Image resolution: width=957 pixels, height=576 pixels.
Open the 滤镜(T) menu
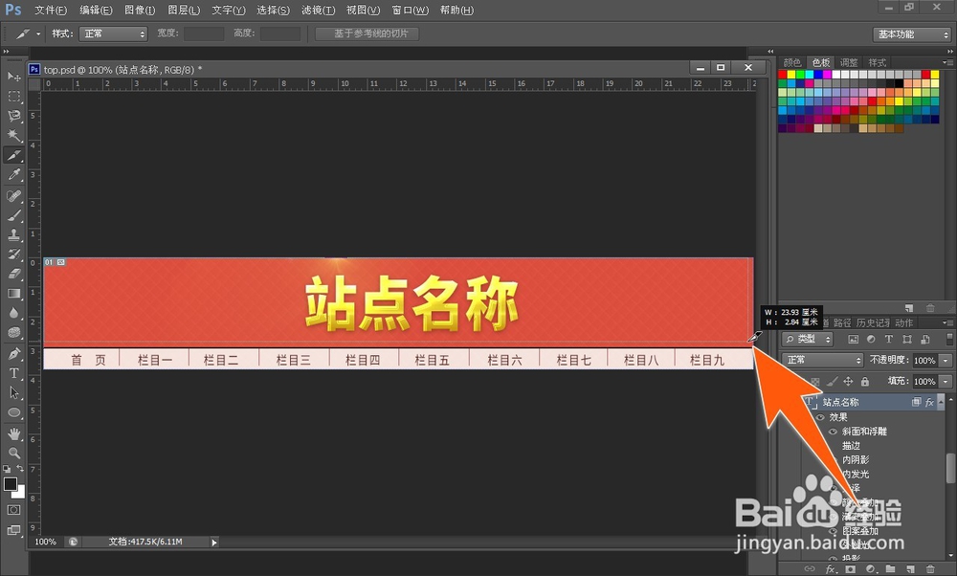point(318,11)
